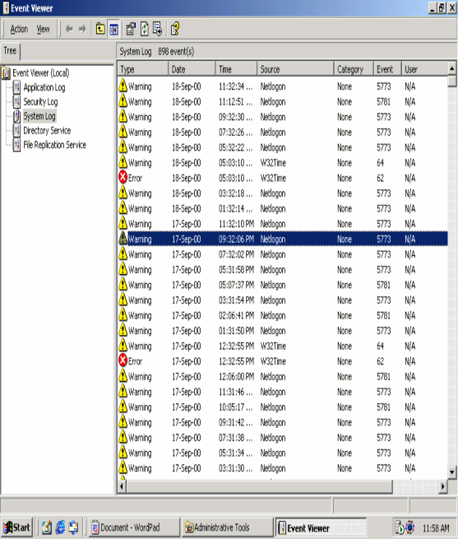Click the vertical scrollbar up arrow

pyautogui.click(x=452, y=69)
